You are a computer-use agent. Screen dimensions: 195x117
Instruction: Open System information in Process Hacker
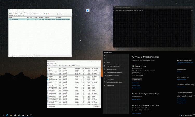tap(37, 14)
